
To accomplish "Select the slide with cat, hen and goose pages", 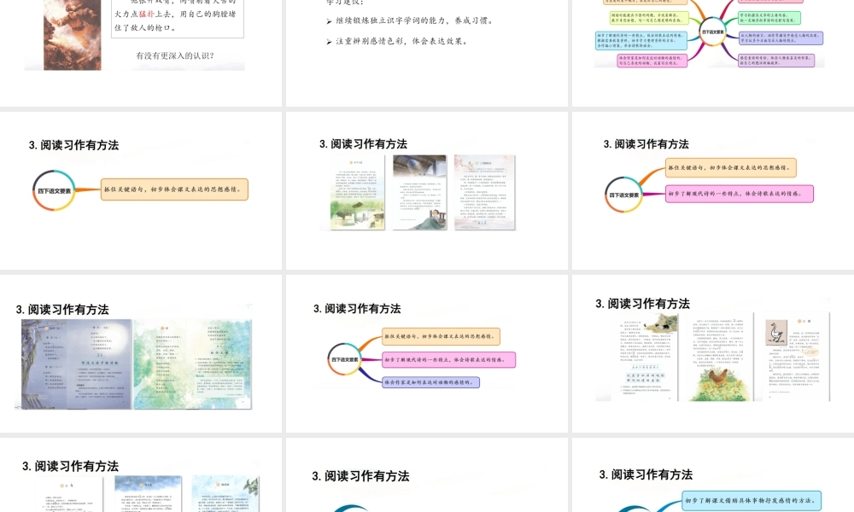I will 713,353.
